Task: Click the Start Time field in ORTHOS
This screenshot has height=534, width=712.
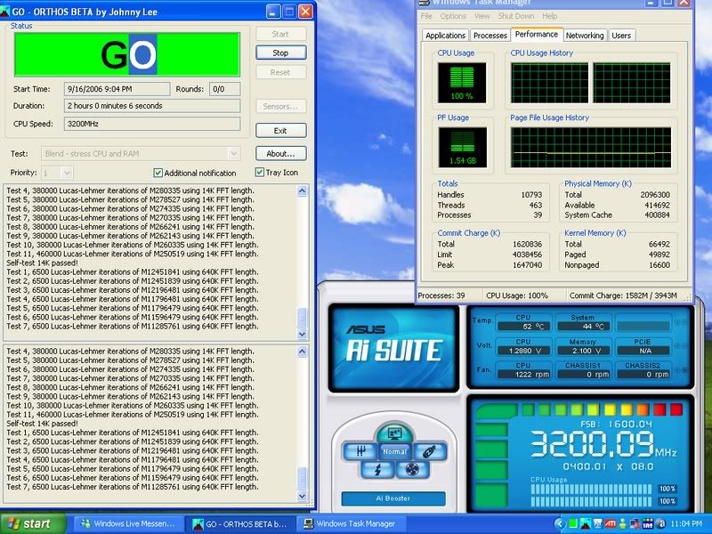Action: 117,89
